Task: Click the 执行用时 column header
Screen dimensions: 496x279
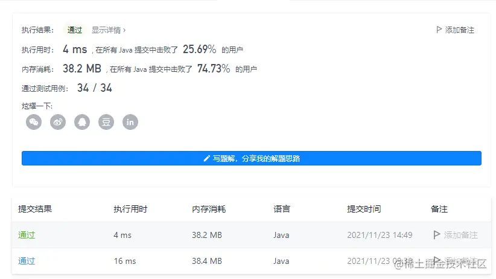Action: click(x=130, y=209)
